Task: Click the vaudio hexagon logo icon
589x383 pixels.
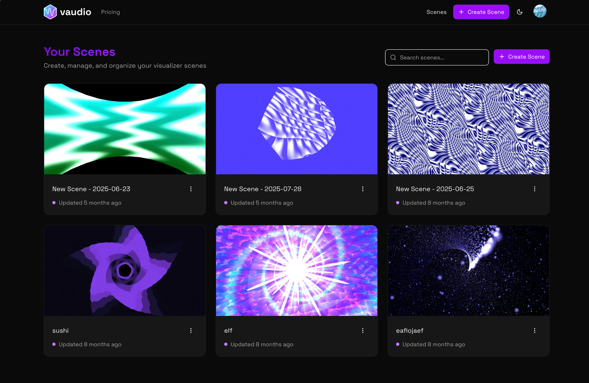Action: pos(50,12)
